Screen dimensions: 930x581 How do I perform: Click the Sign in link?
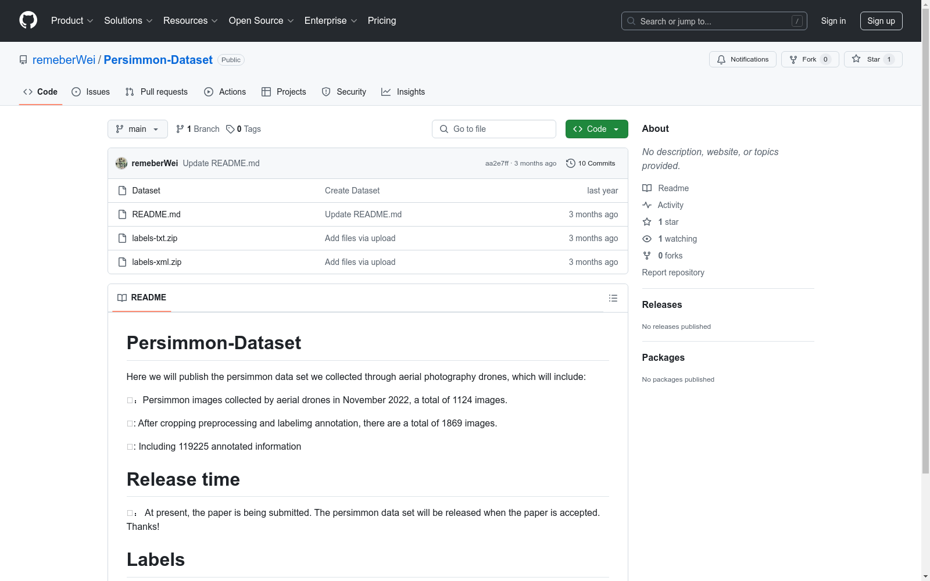(834, 21)
